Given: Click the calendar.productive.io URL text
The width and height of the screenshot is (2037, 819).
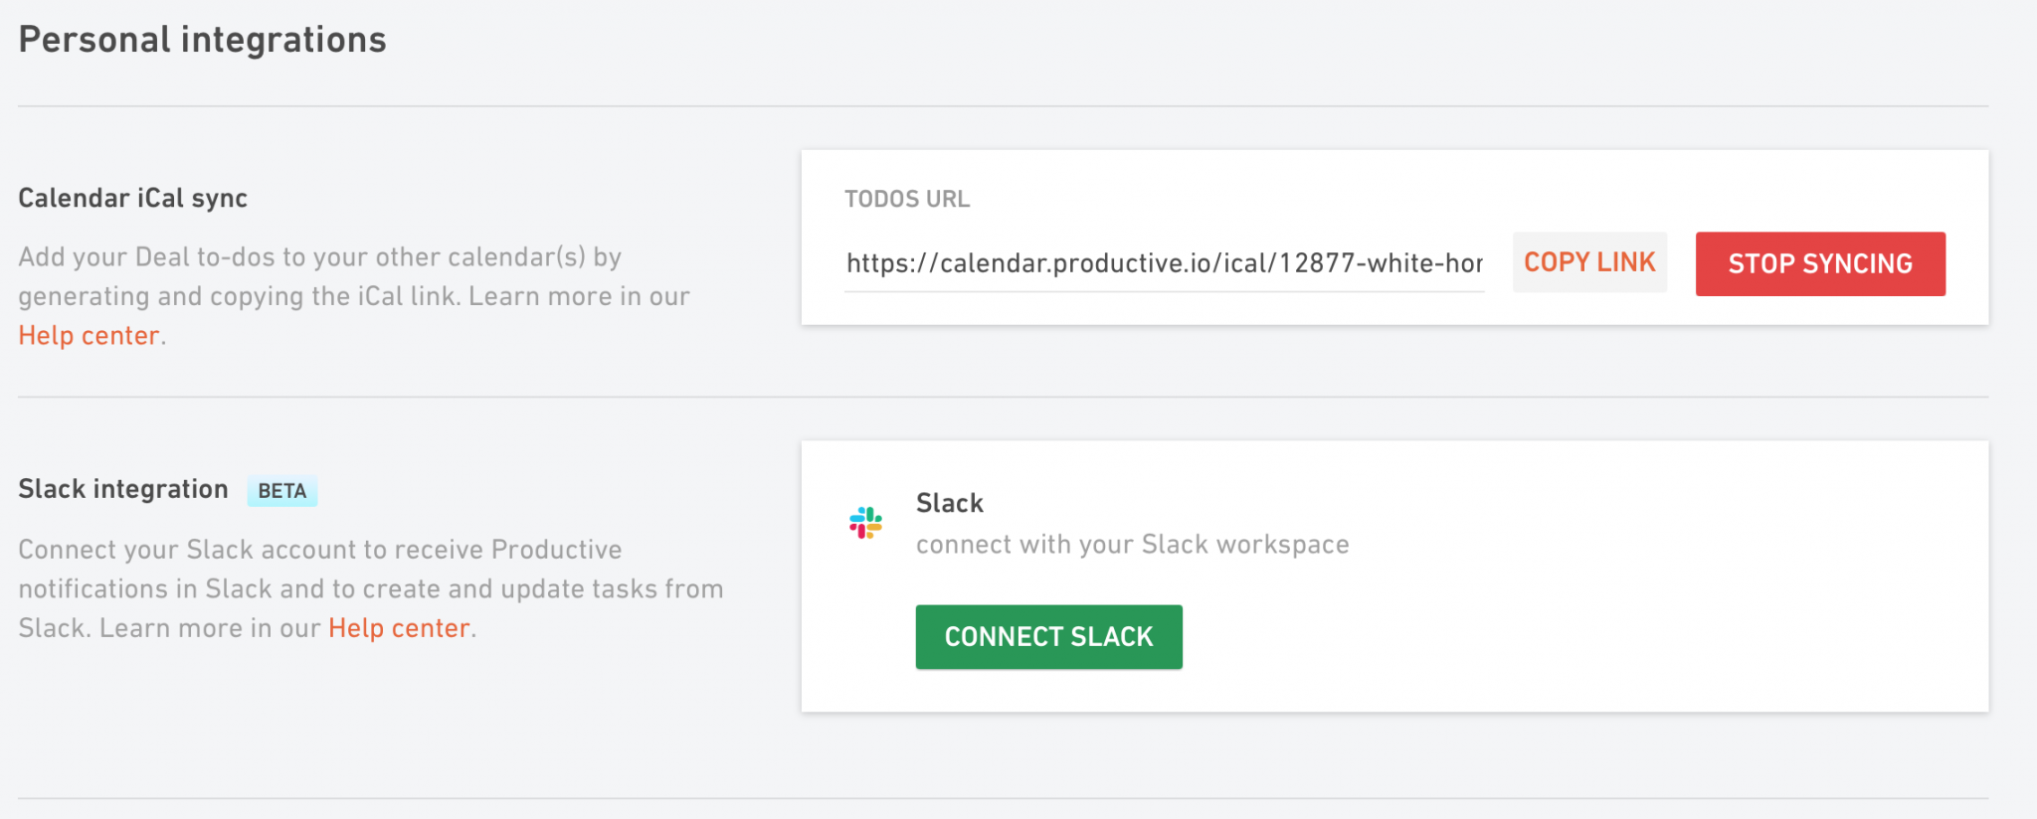Looking at the screenshot, I should (1164, 263).
